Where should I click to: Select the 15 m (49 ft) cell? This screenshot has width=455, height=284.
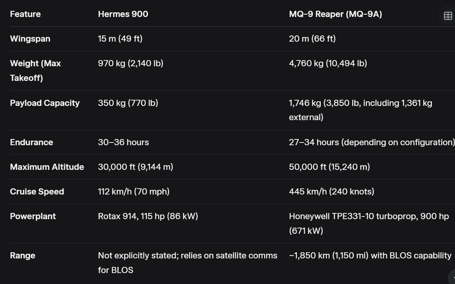120,39
